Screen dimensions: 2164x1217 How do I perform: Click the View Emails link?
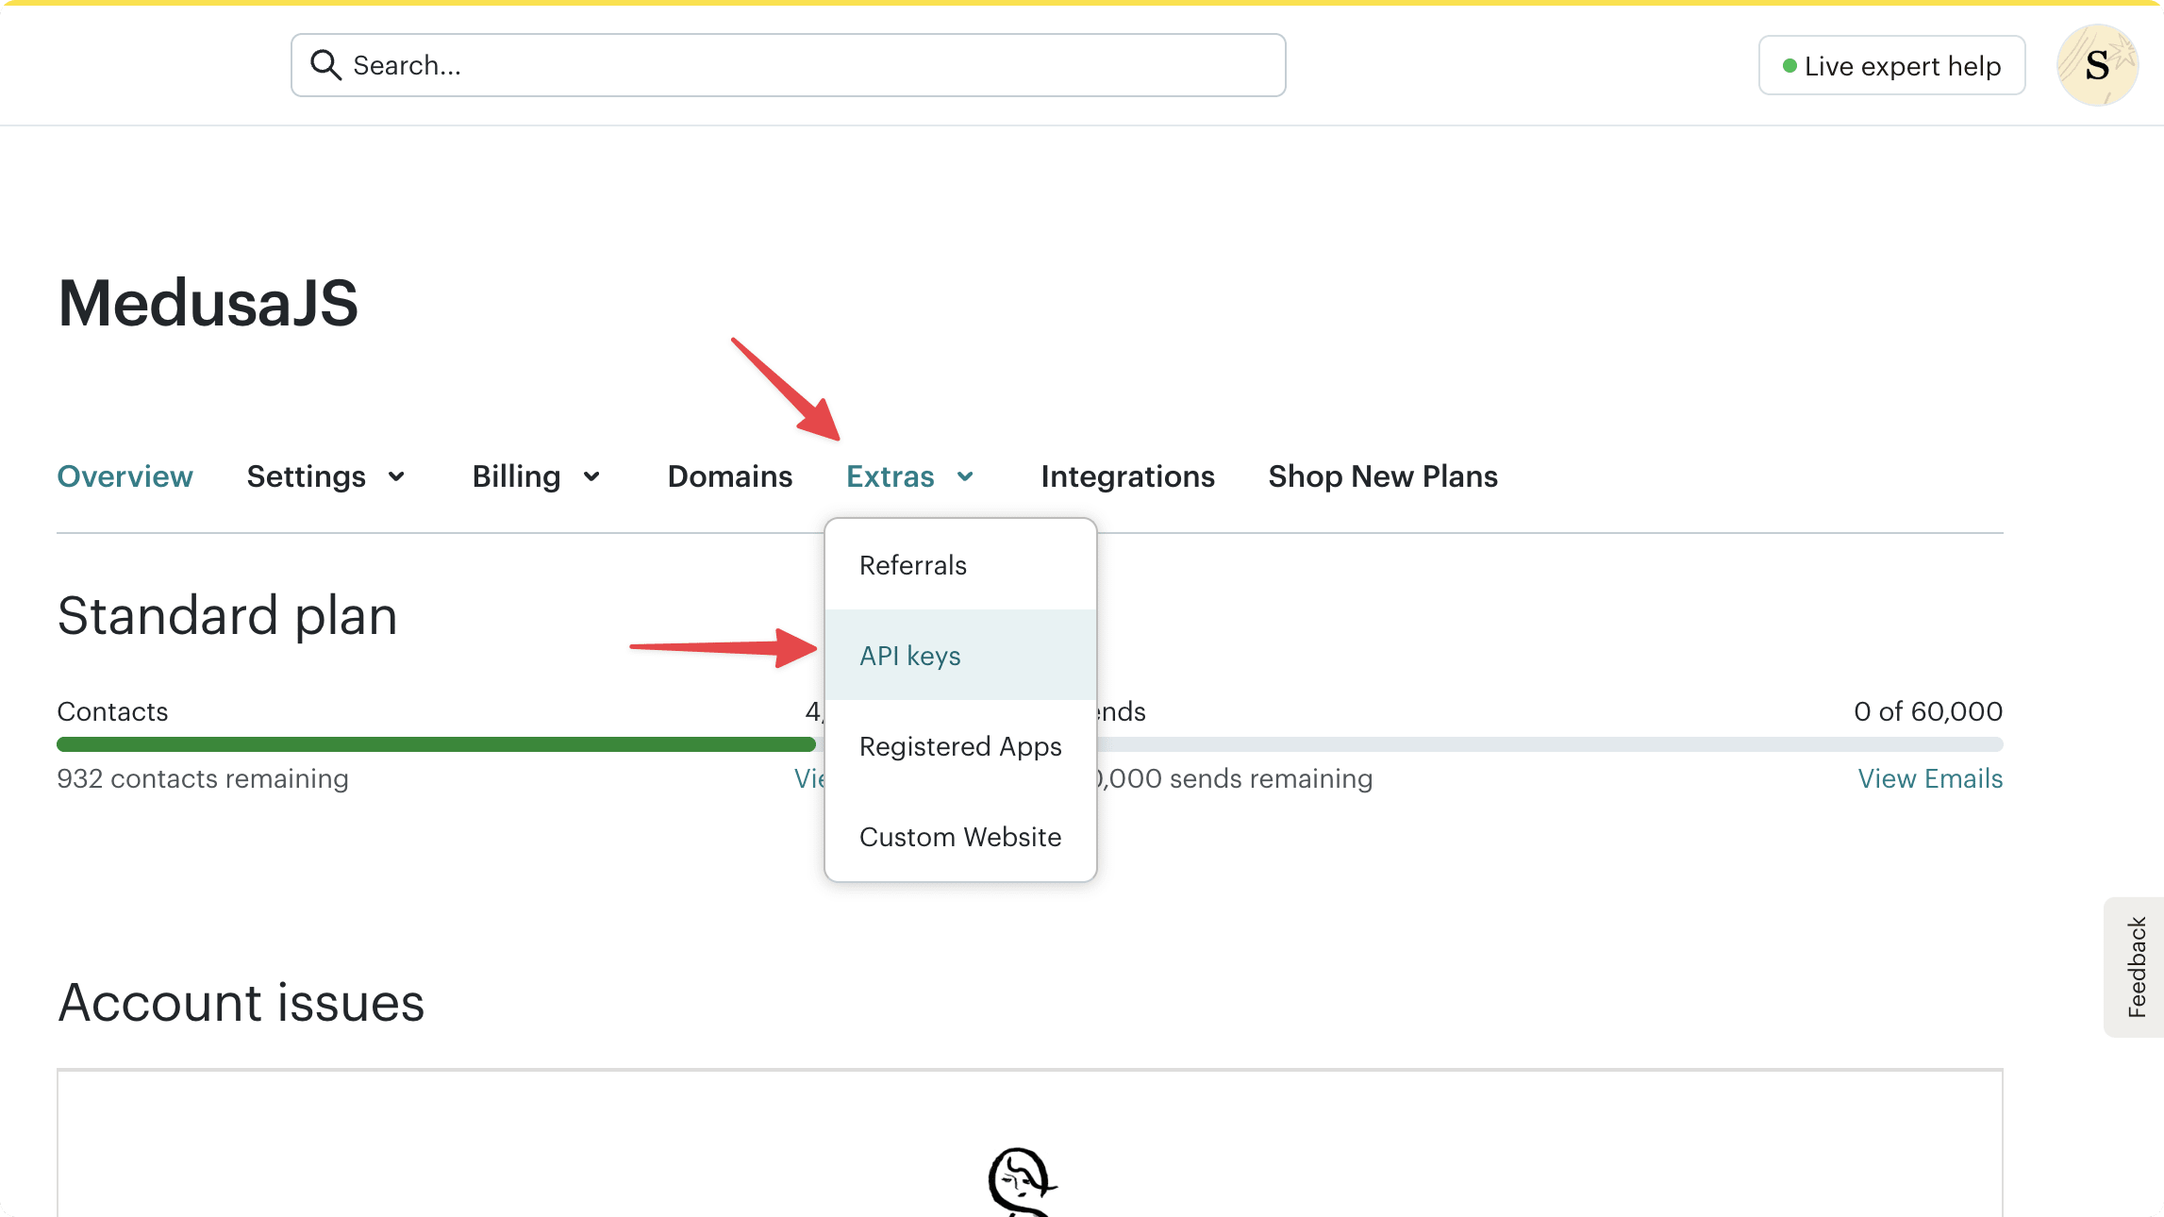[x=1930, y=777]
